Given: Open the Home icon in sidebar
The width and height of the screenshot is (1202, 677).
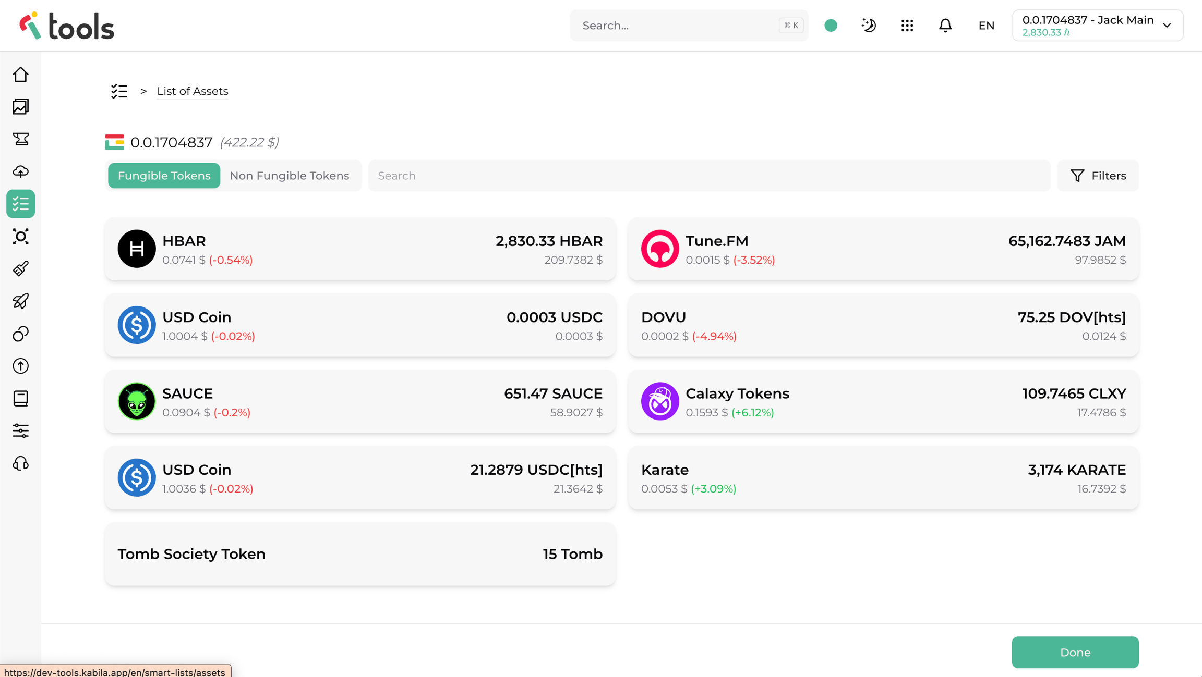Looking at the screenshot, I should click(x=21, y=75).
